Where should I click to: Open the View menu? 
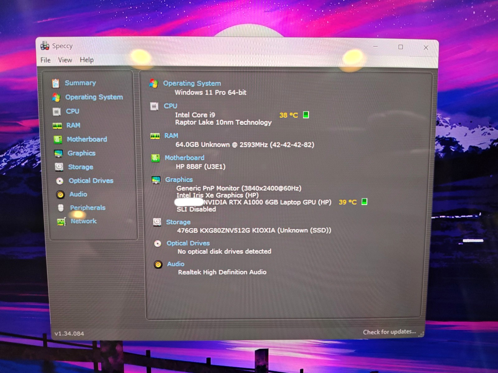tap(65, 60)
